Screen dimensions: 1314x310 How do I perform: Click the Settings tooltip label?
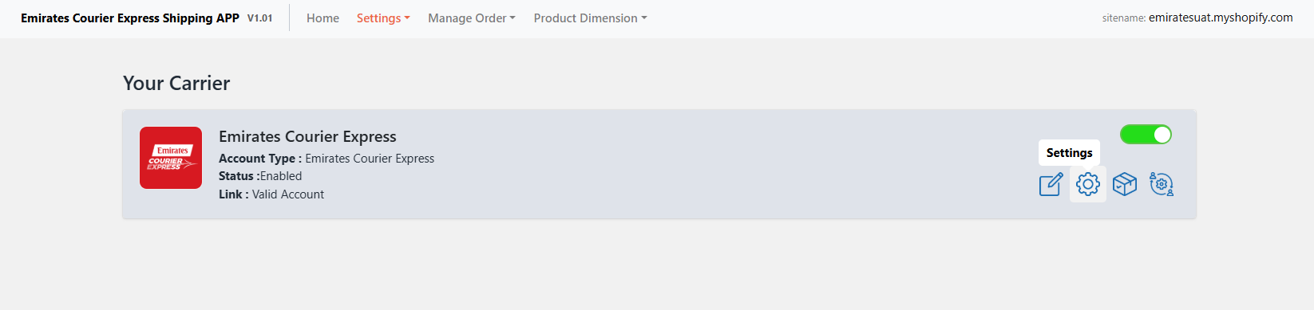[x=1069, y=153]
